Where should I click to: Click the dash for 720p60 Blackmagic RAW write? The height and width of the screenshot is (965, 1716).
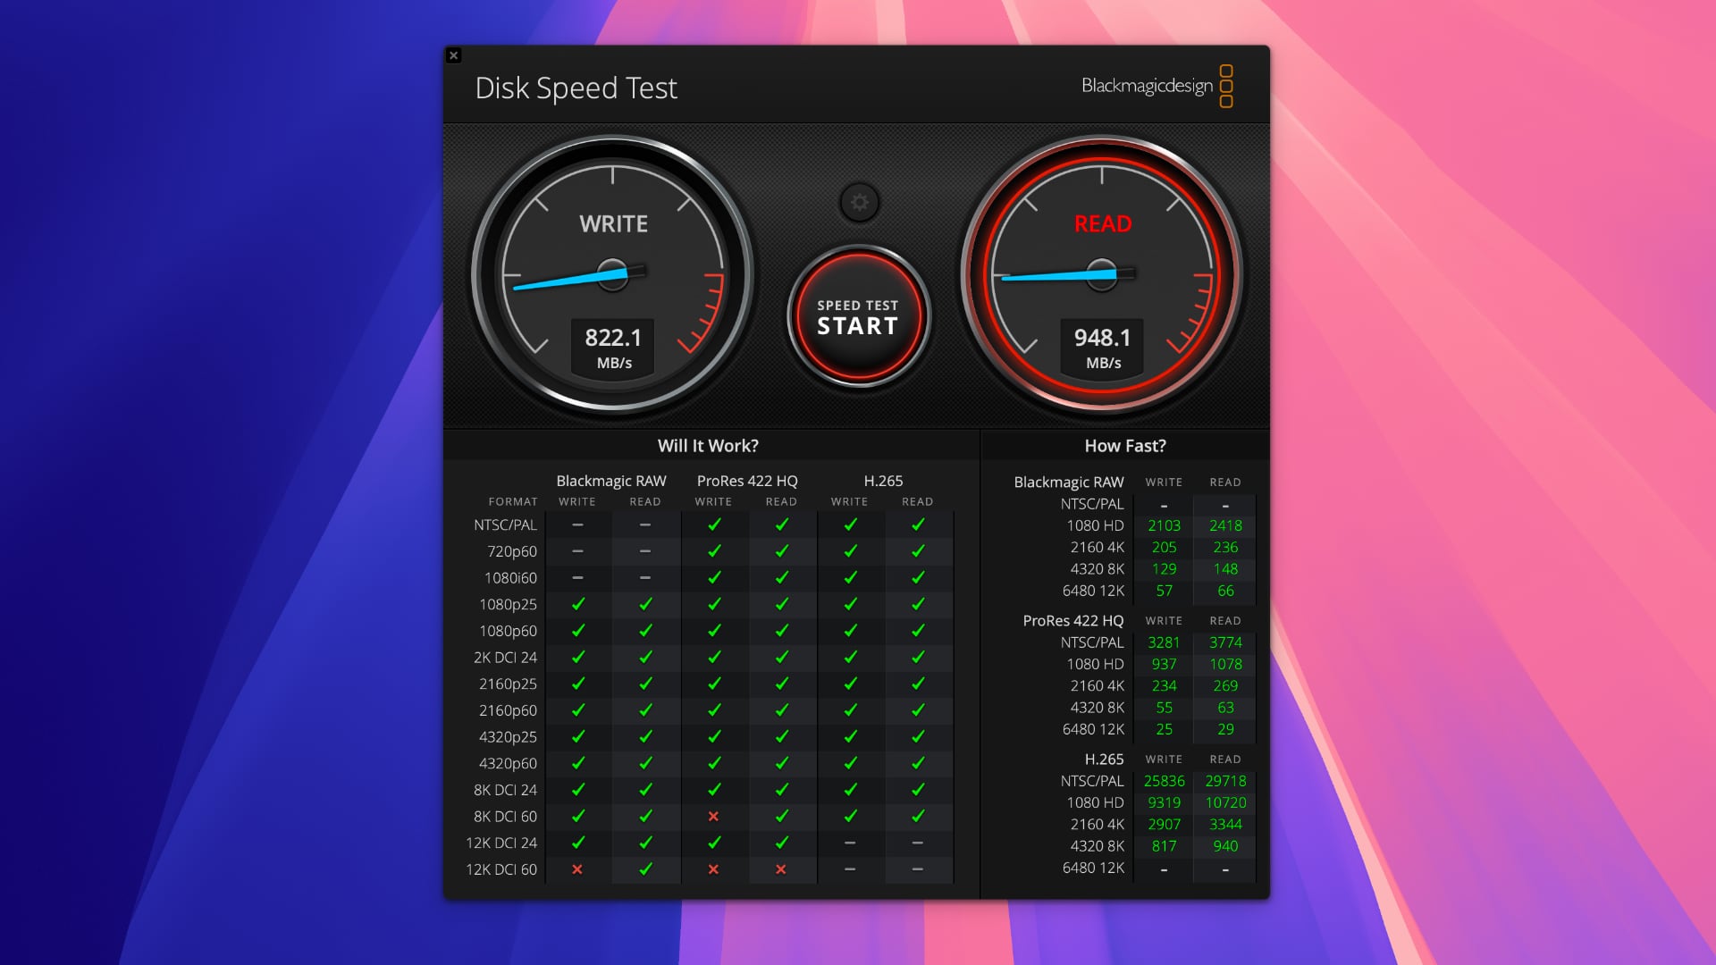pos(577,552)
